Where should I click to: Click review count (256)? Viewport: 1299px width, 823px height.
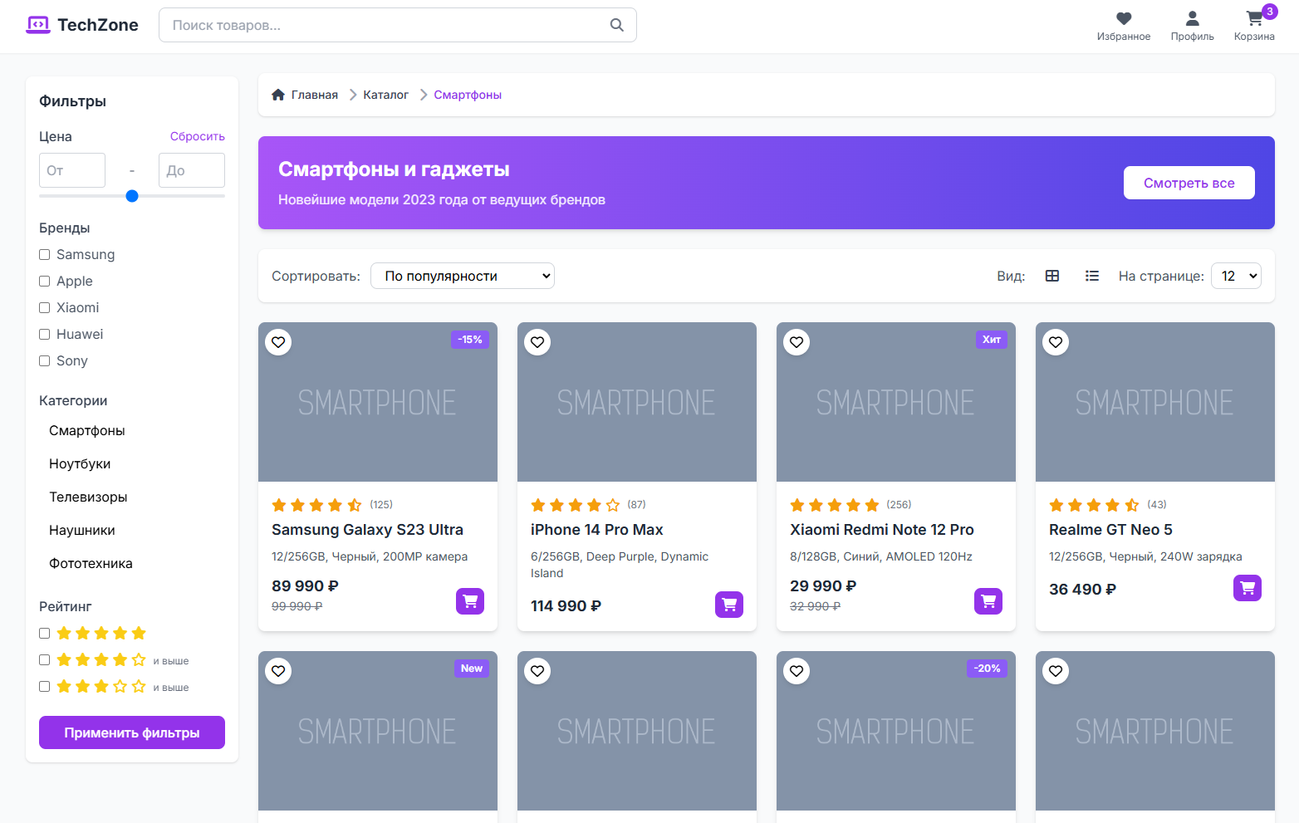pos(899,505)
